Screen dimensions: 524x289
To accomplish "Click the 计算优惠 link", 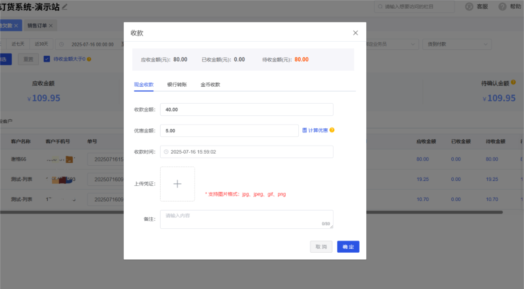I will [318, 130].
